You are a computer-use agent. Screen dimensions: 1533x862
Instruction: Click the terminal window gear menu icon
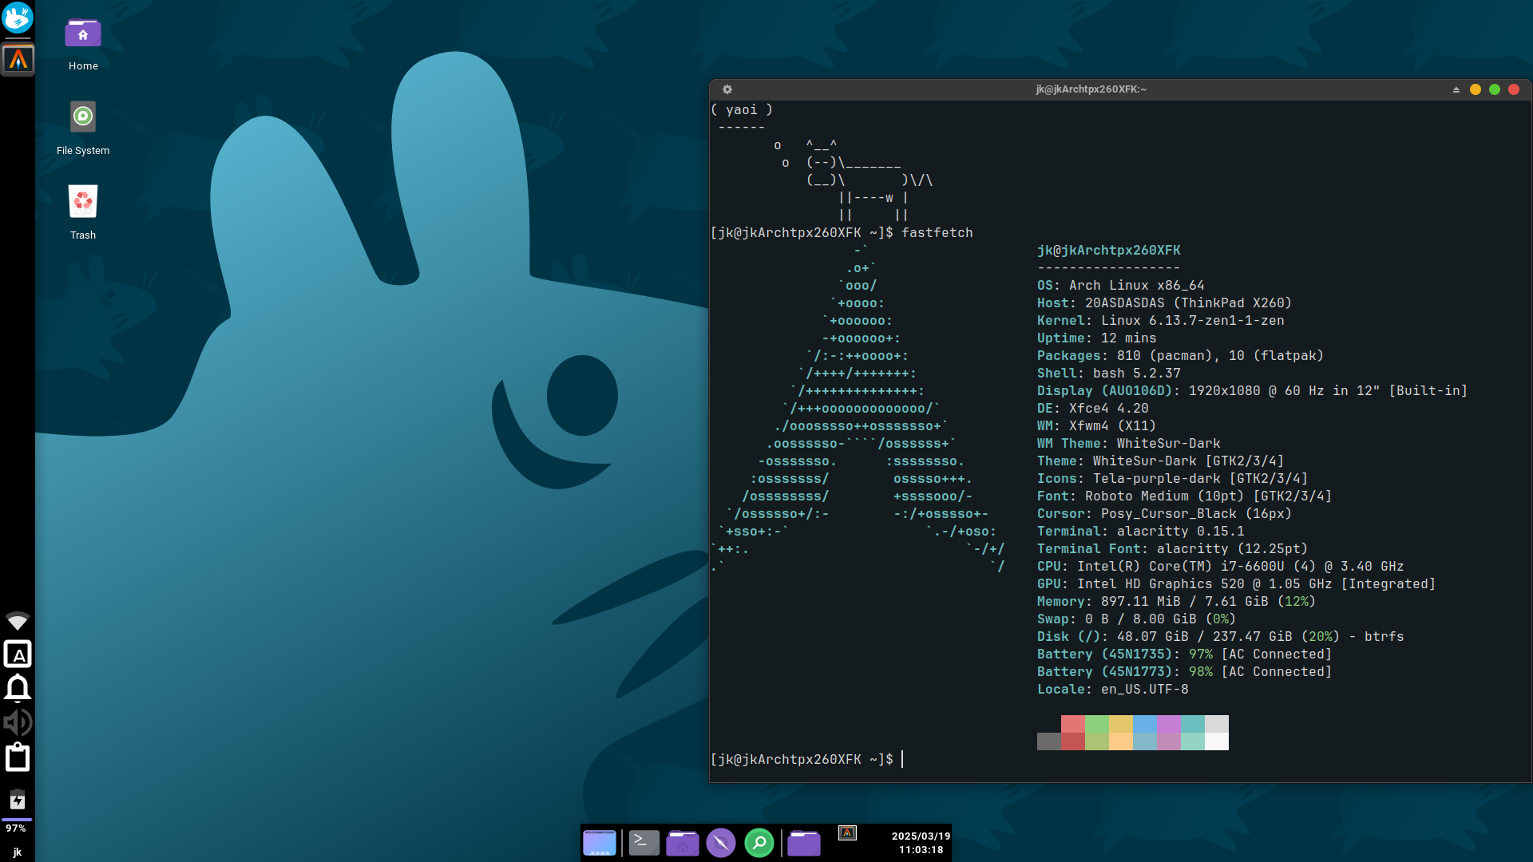click(727, 89)
